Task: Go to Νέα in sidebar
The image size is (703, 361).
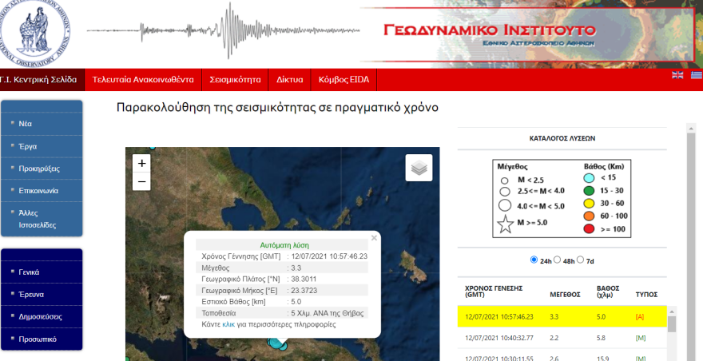Action: pyautogui.click(x=25, y=124)
